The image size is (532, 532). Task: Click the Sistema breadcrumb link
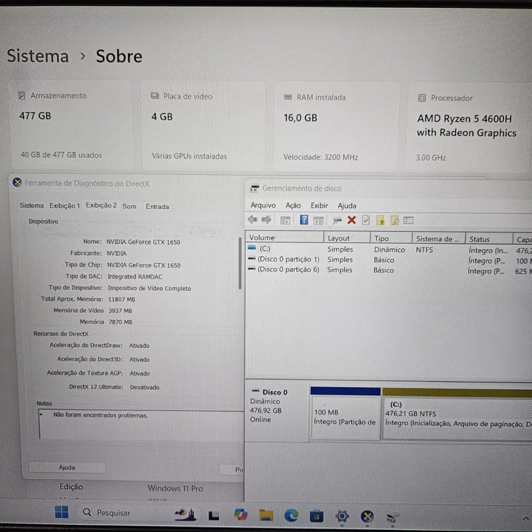tap(38, 56)
